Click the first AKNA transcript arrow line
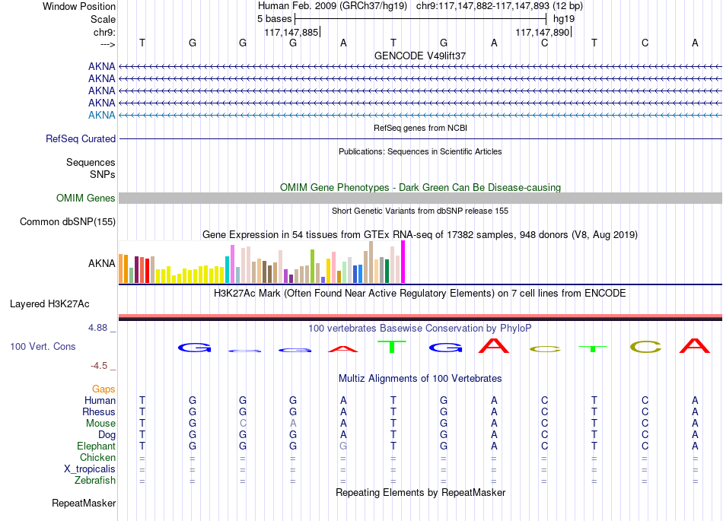The image size is (723, 521). [420, 67]
